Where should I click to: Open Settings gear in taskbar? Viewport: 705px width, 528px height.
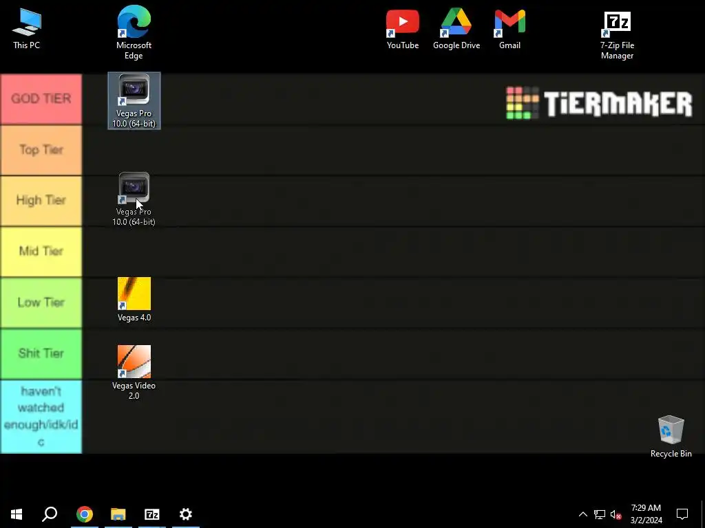click(x=186, y=514)
